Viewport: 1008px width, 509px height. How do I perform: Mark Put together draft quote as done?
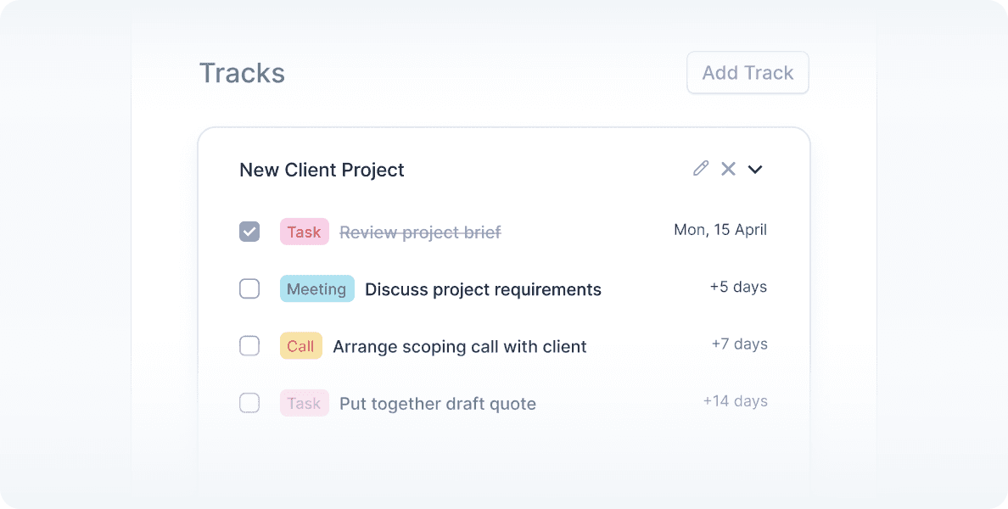pyautogui.click(x=249, y=403)
